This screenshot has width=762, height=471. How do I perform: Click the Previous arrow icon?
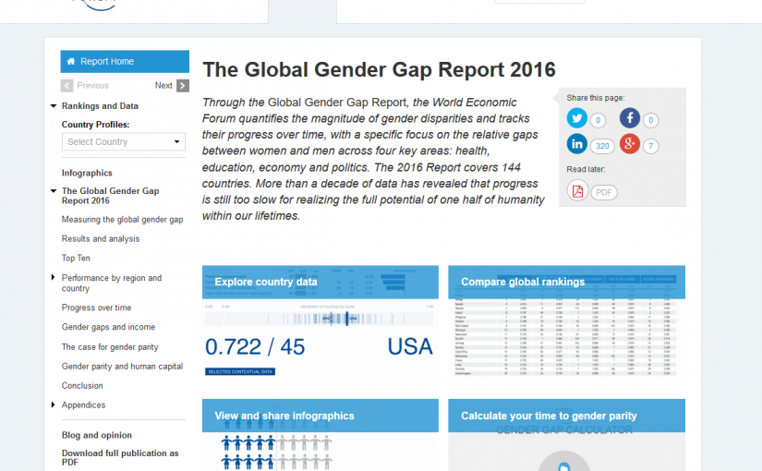[x=67, y=86]
